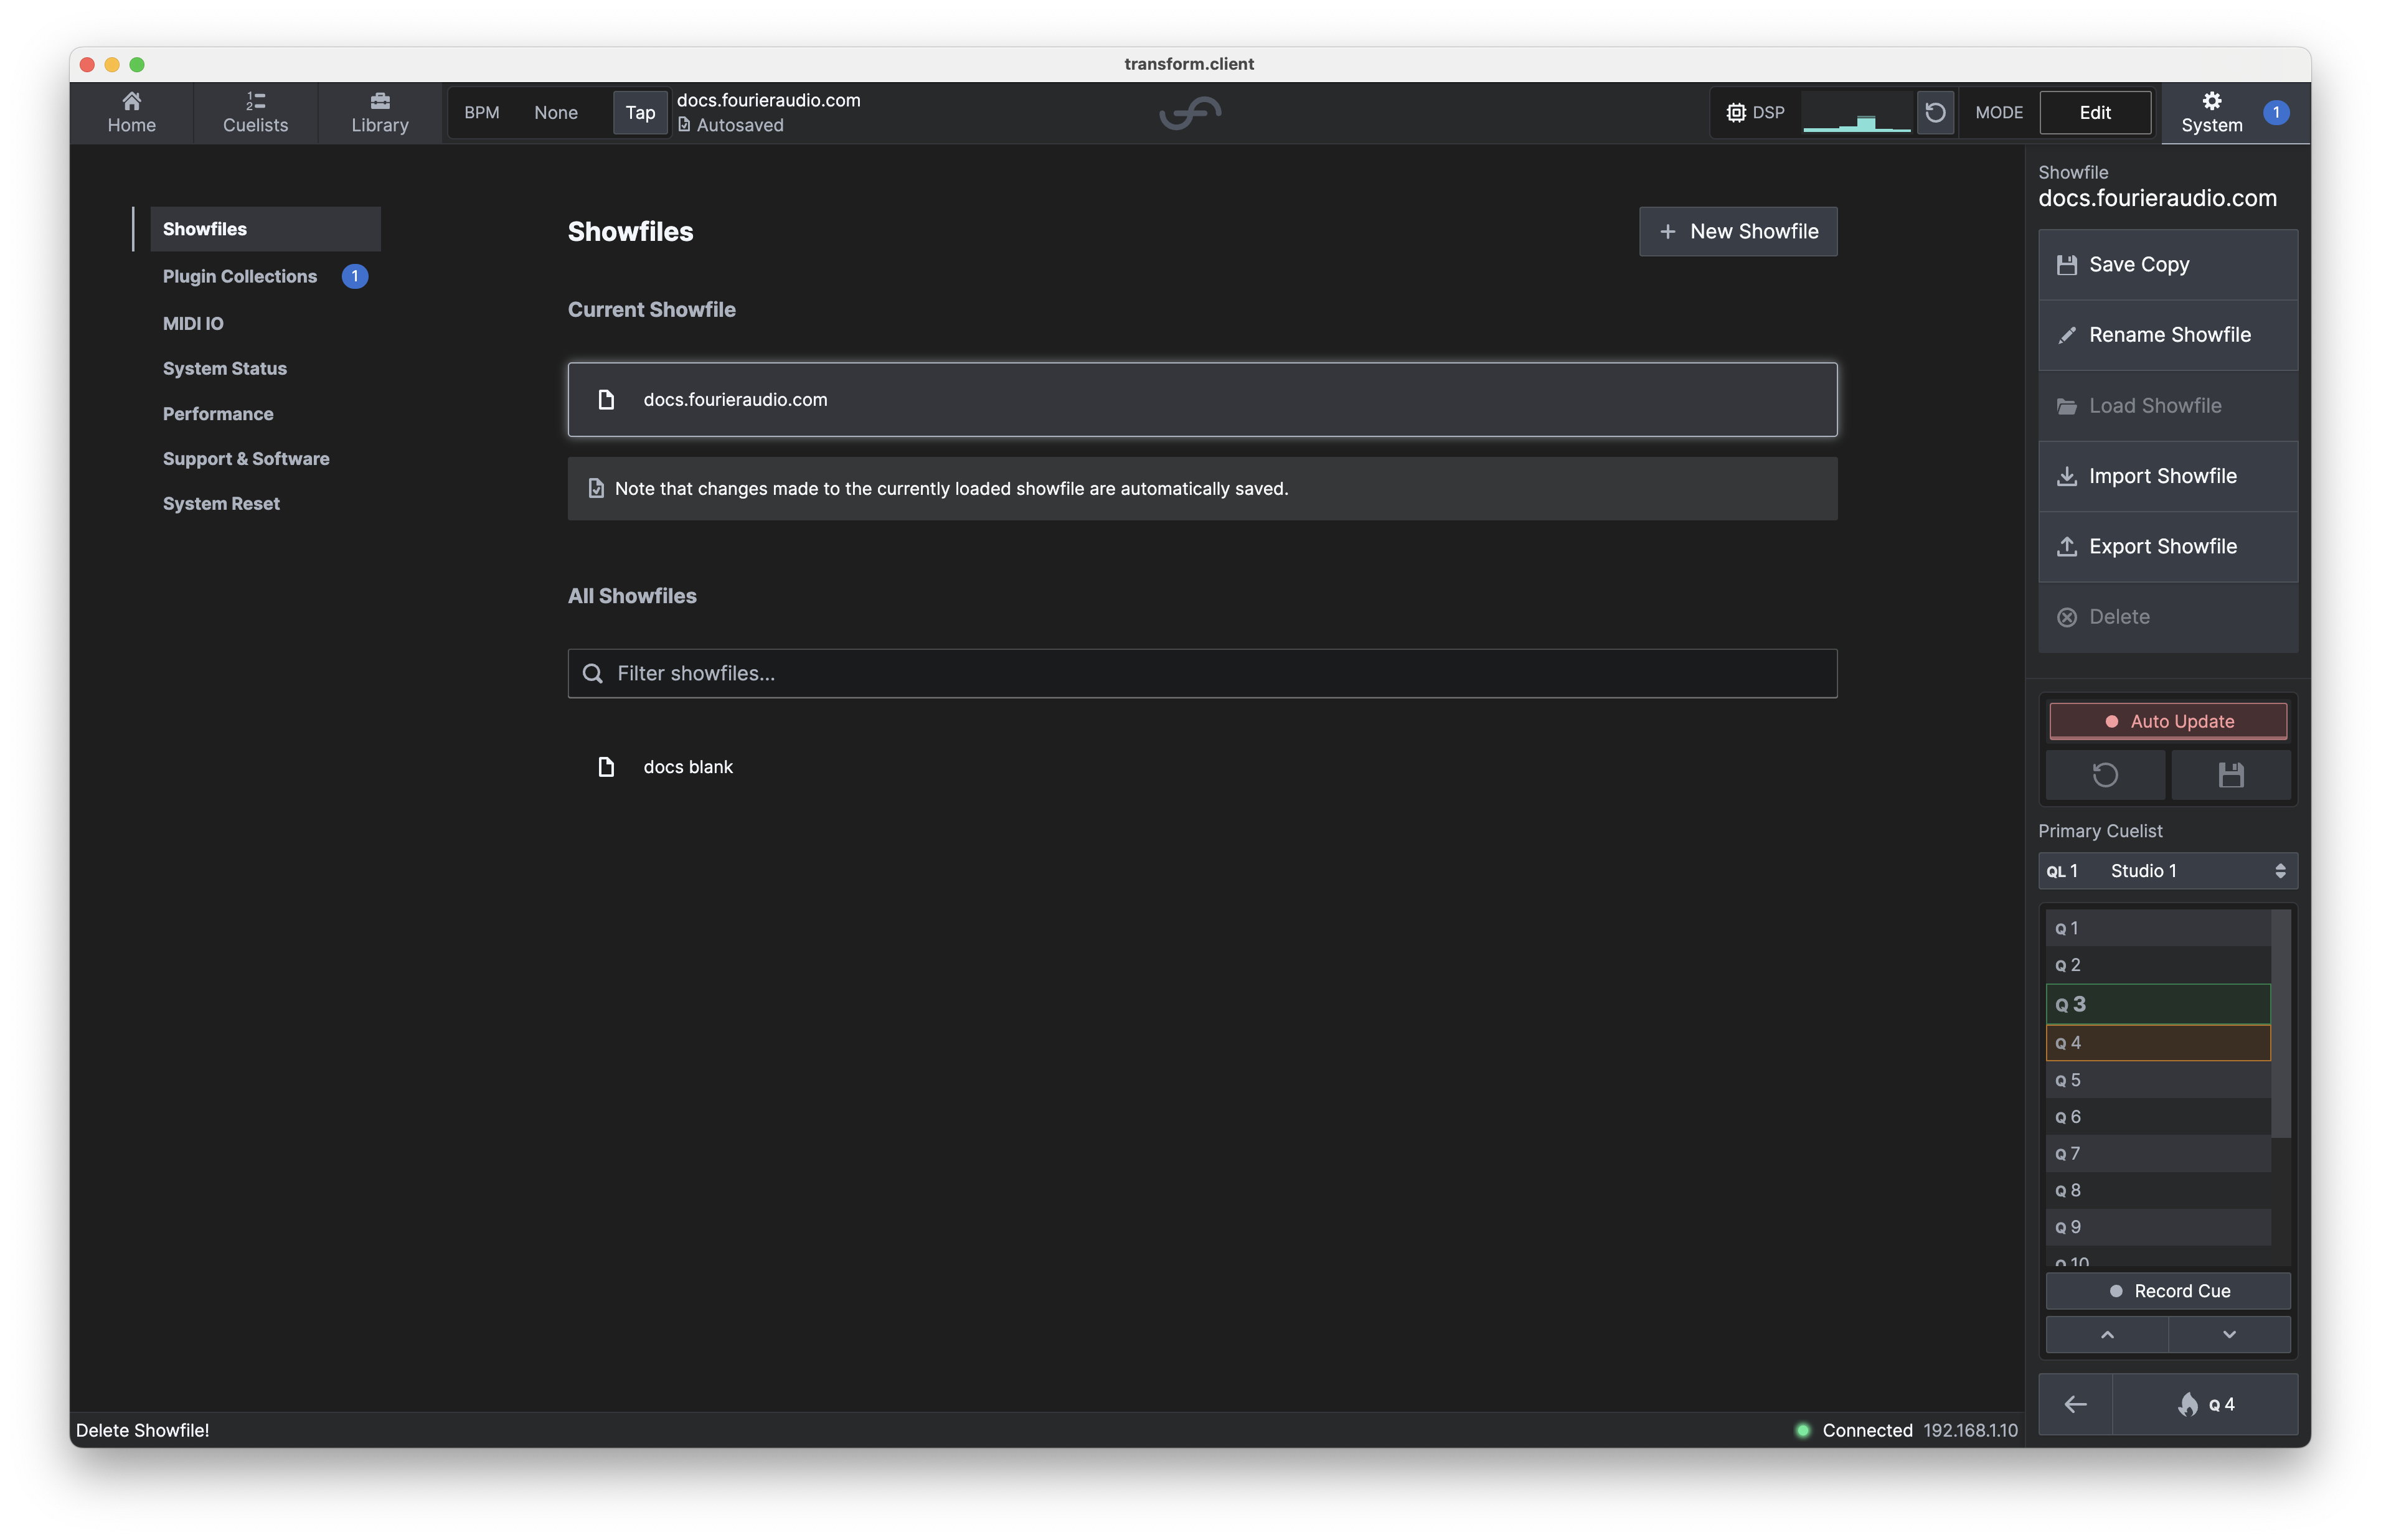Image resolution: width=2381 pixels, height=1540 pixels.
Task: Click the New Showfile button
Action: pyautogui.click(x=1737, y=231)
